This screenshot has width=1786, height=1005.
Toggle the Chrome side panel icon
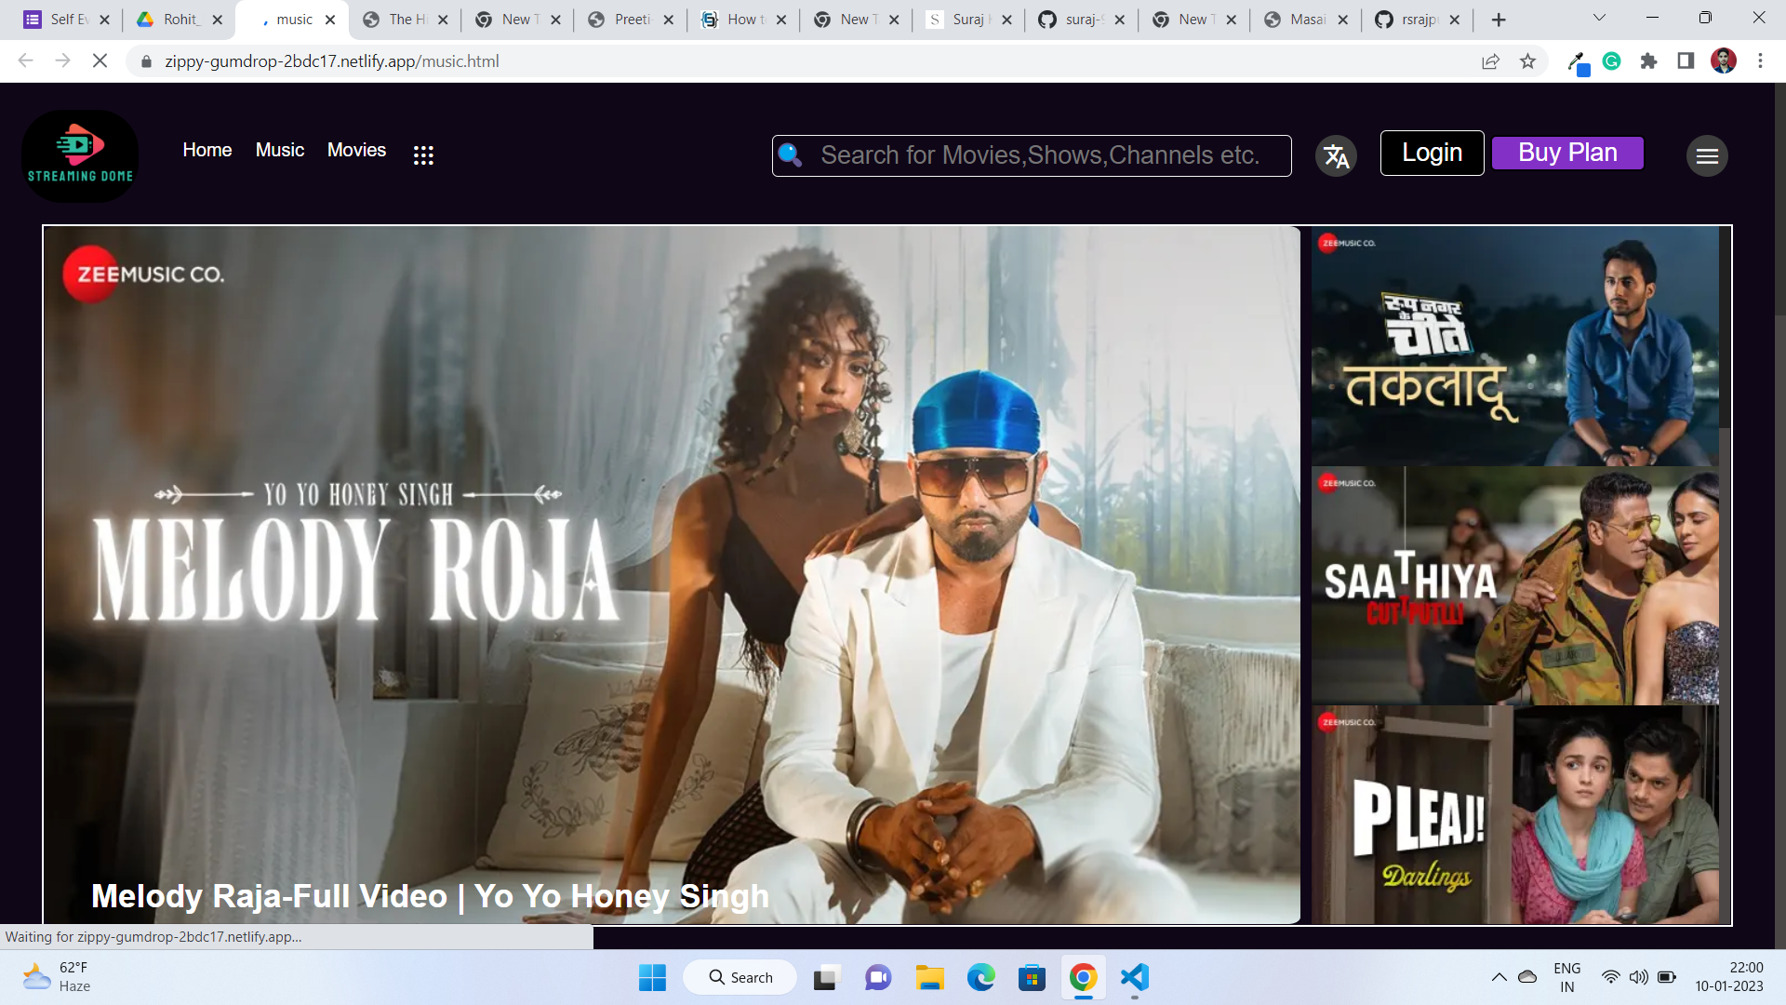pos(1686,61)
